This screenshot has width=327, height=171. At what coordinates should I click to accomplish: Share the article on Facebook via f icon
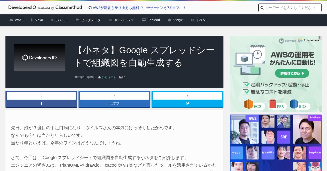41,103
